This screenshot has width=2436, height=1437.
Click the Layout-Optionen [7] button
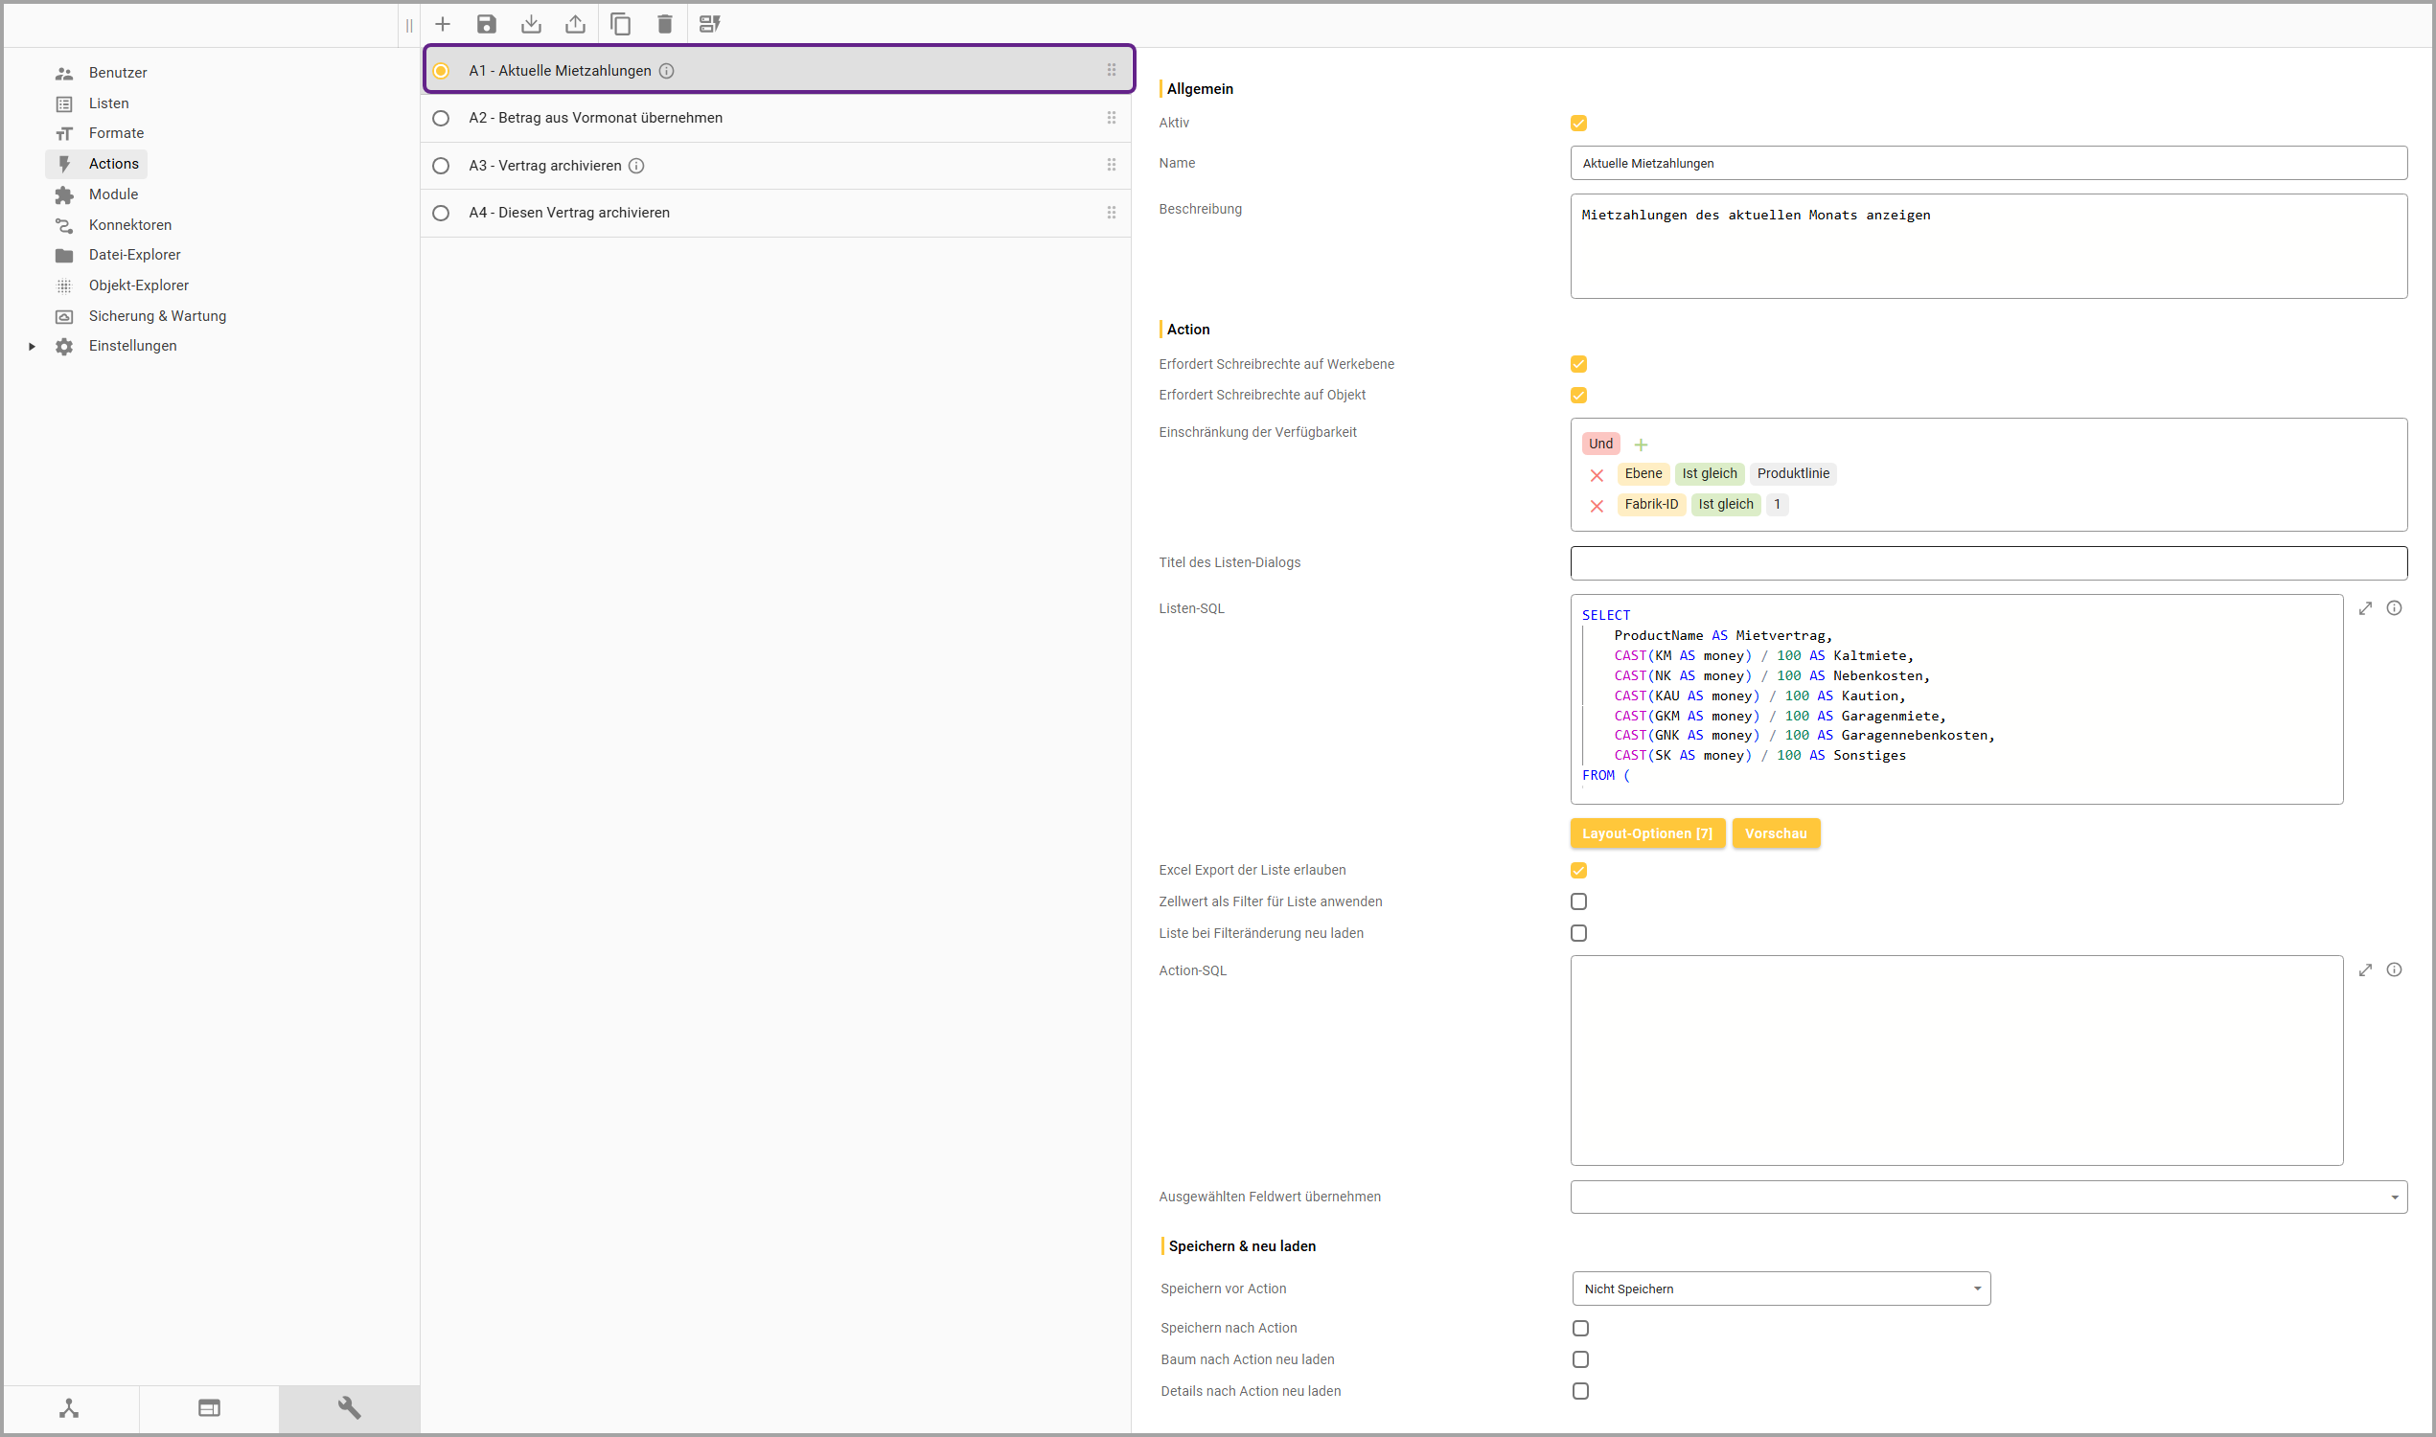tap(1646, 833)
